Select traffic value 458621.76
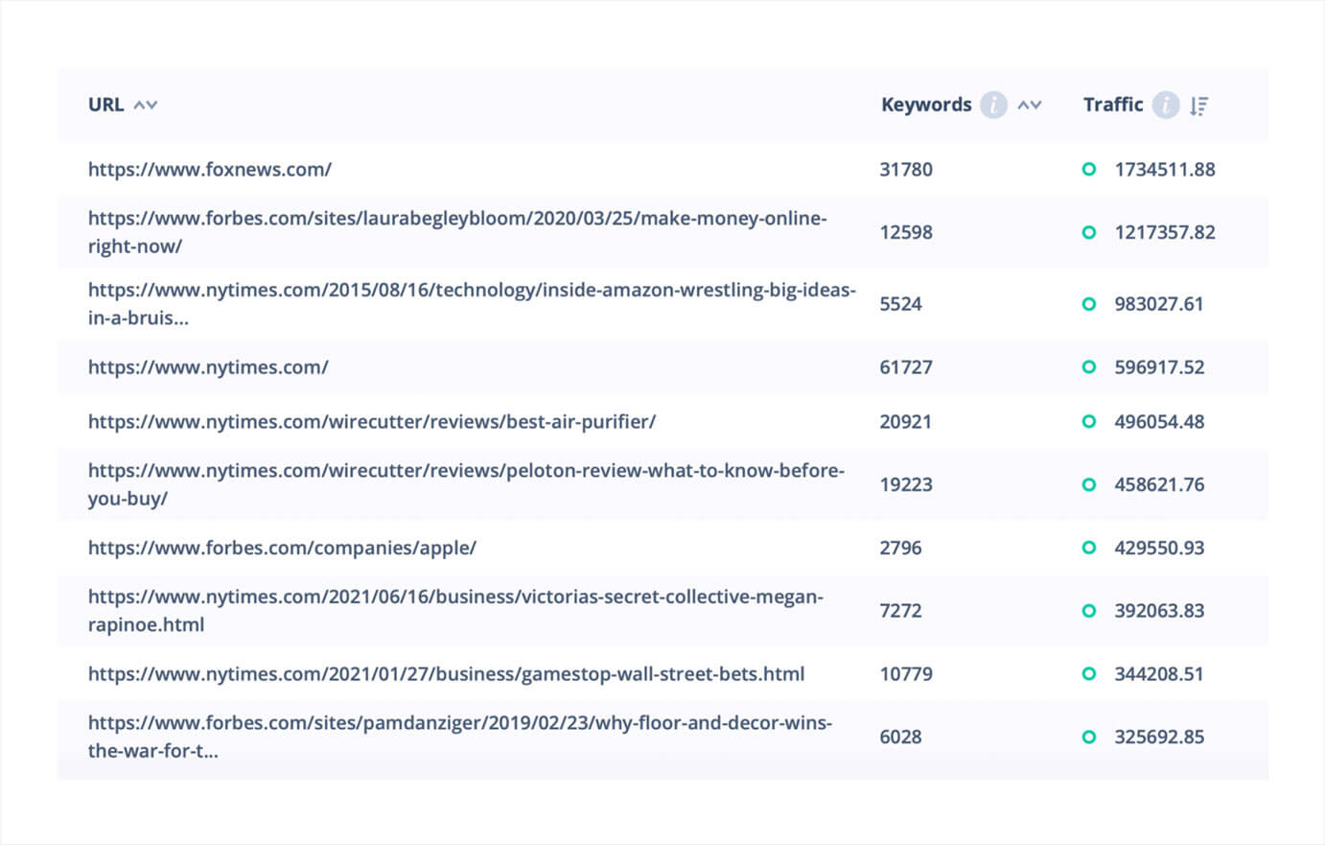 pyautogui.click(x=1159, y=484)
